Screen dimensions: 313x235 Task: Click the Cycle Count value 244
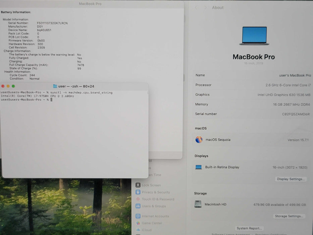pos(32,75)
